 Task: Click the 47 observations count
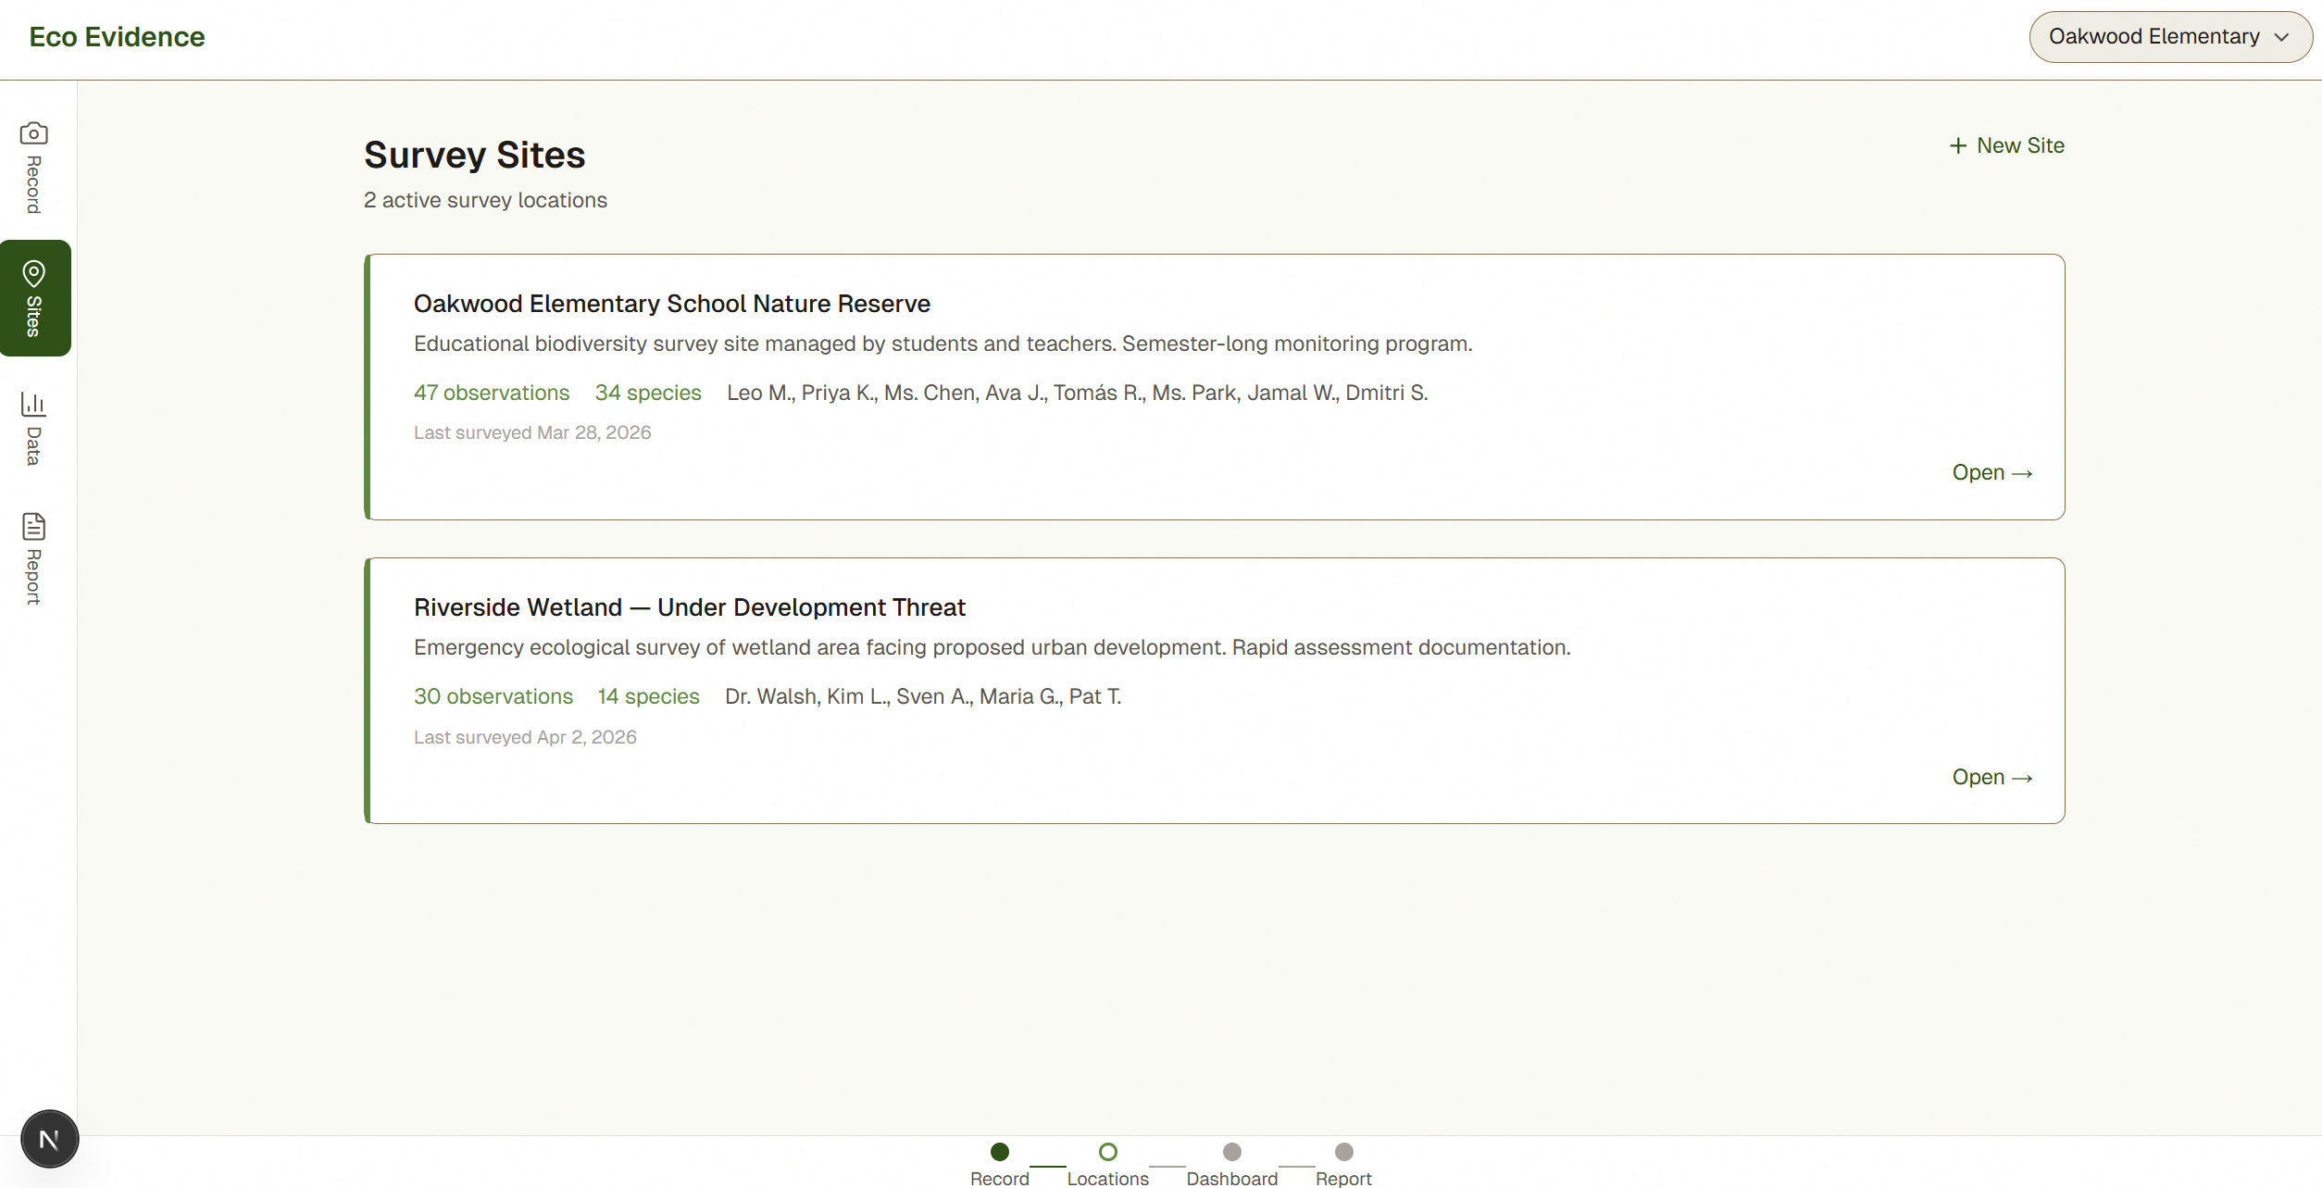(491, 393)
